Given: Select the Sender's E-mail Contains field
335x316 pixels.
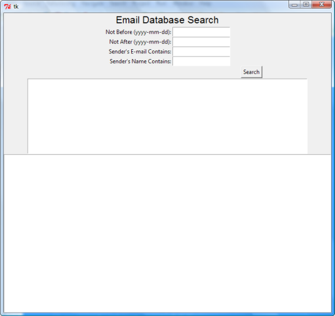Looking at the screenshot, I should pyautogui.click(x=201, y=52).
